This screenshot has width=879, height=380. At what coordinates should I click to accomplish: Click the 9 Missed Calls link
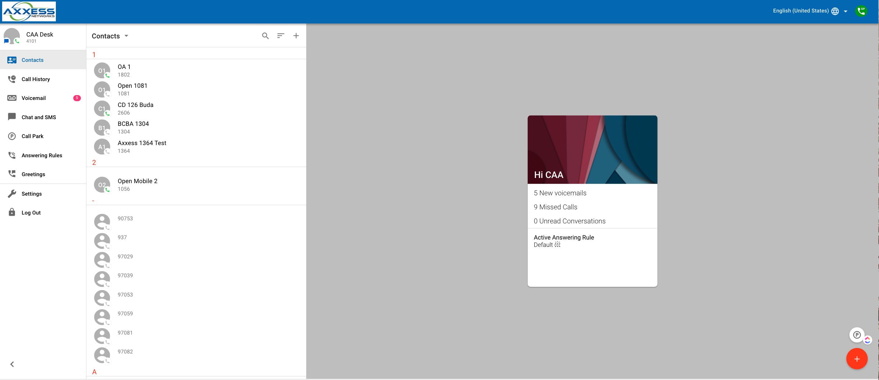(555, 207)
